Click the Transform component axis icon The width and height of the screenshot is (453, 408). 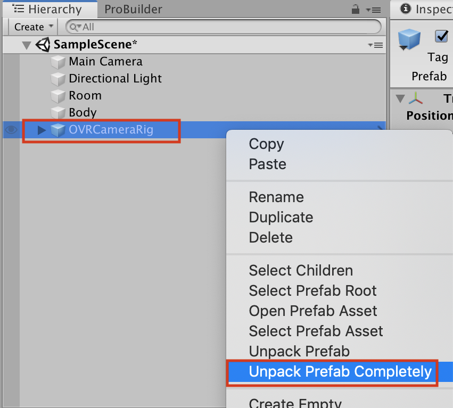point(416,98)
